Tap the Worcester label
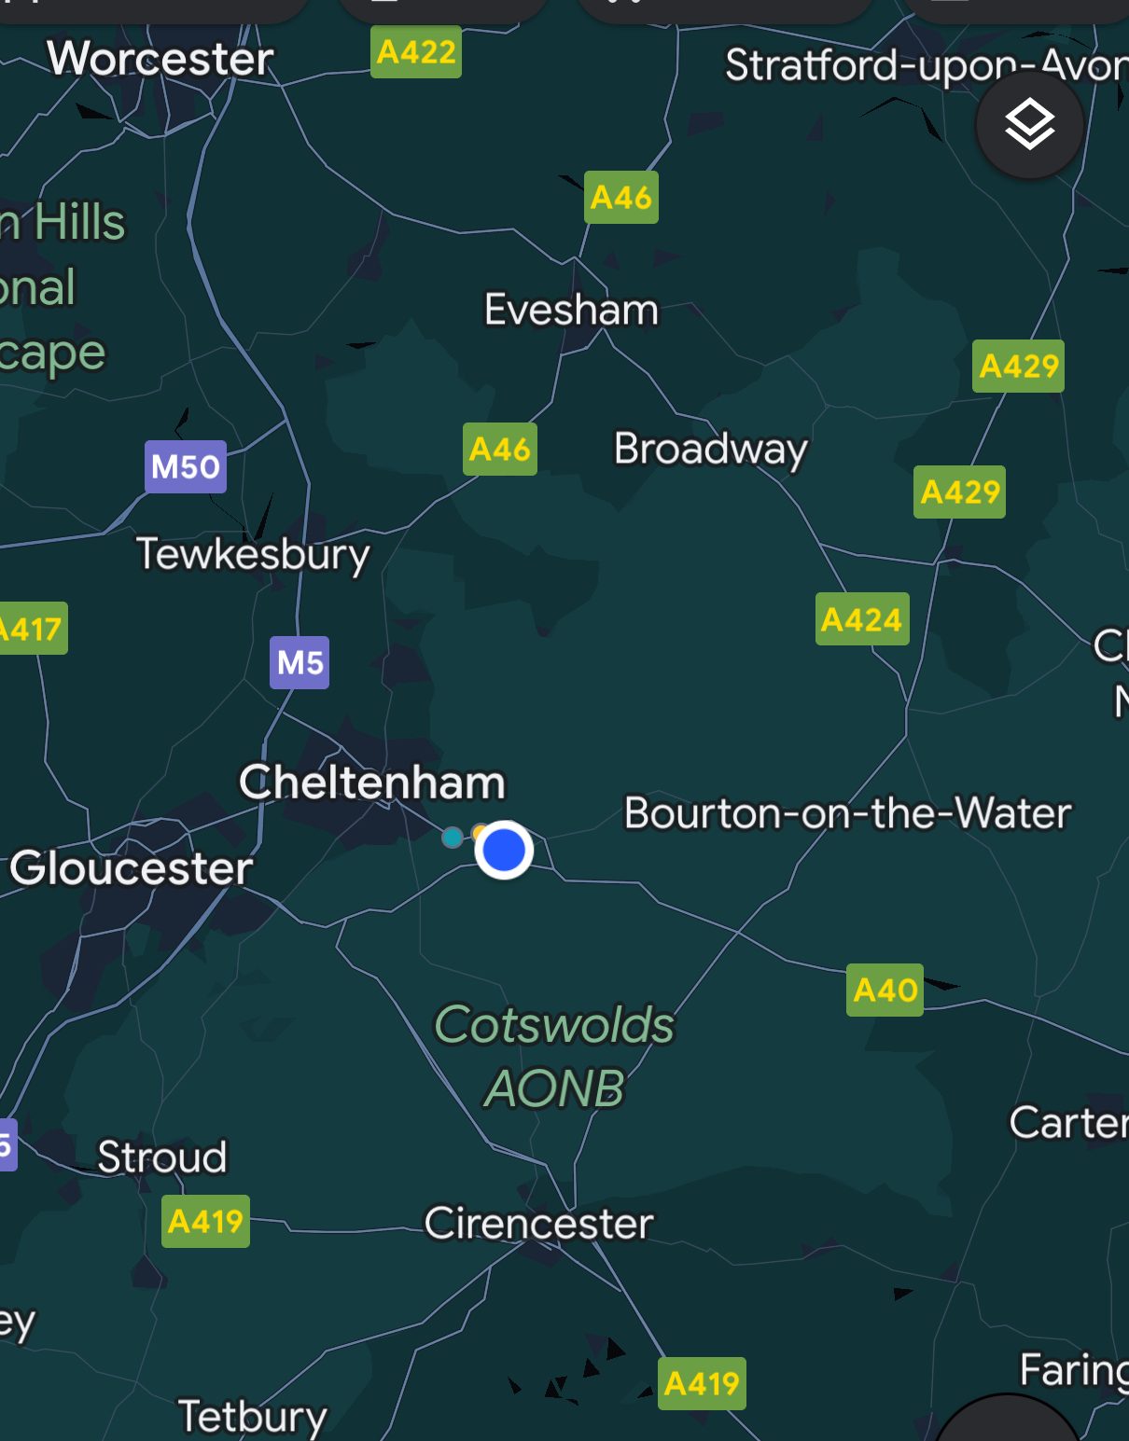 (x=160, y=59)
